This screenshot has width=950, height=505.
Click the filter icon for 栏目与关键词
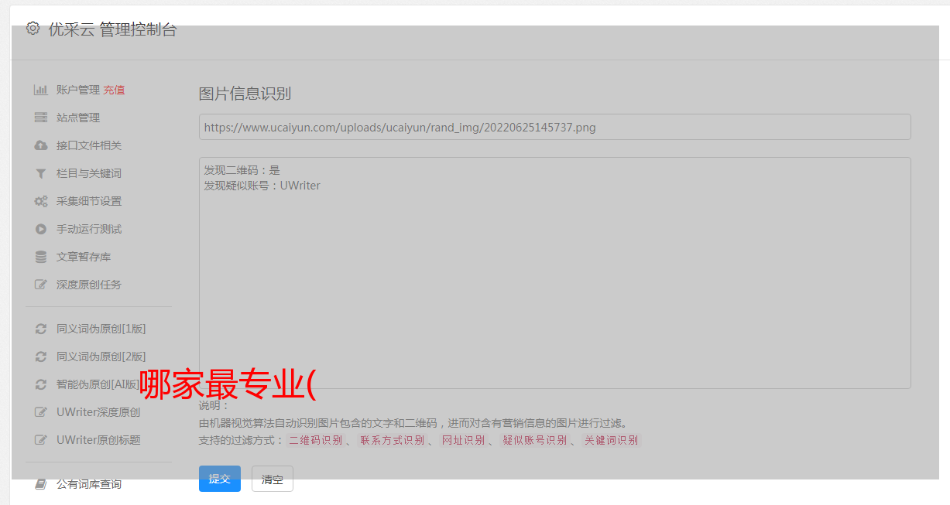(x=41, y=173)
